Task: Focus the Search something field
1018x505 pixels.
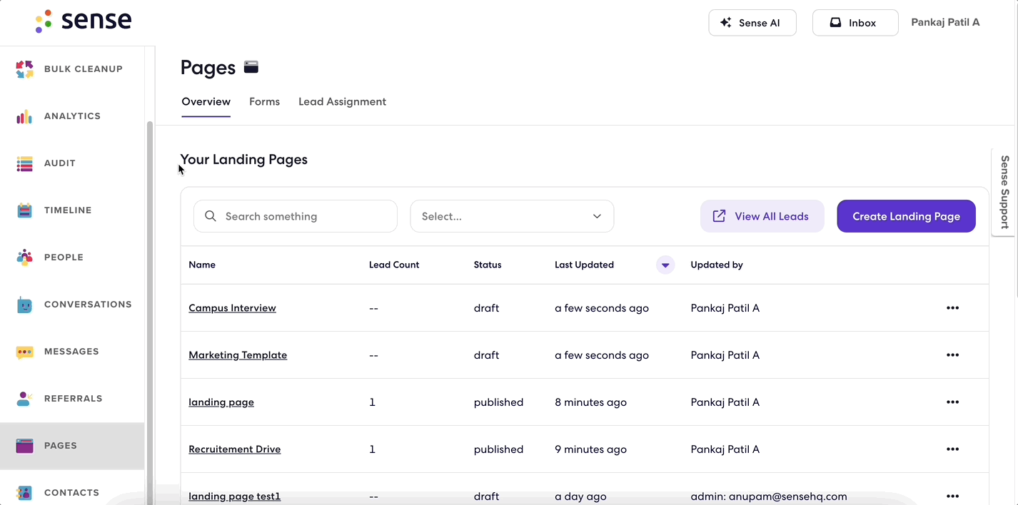Action: 295,216
